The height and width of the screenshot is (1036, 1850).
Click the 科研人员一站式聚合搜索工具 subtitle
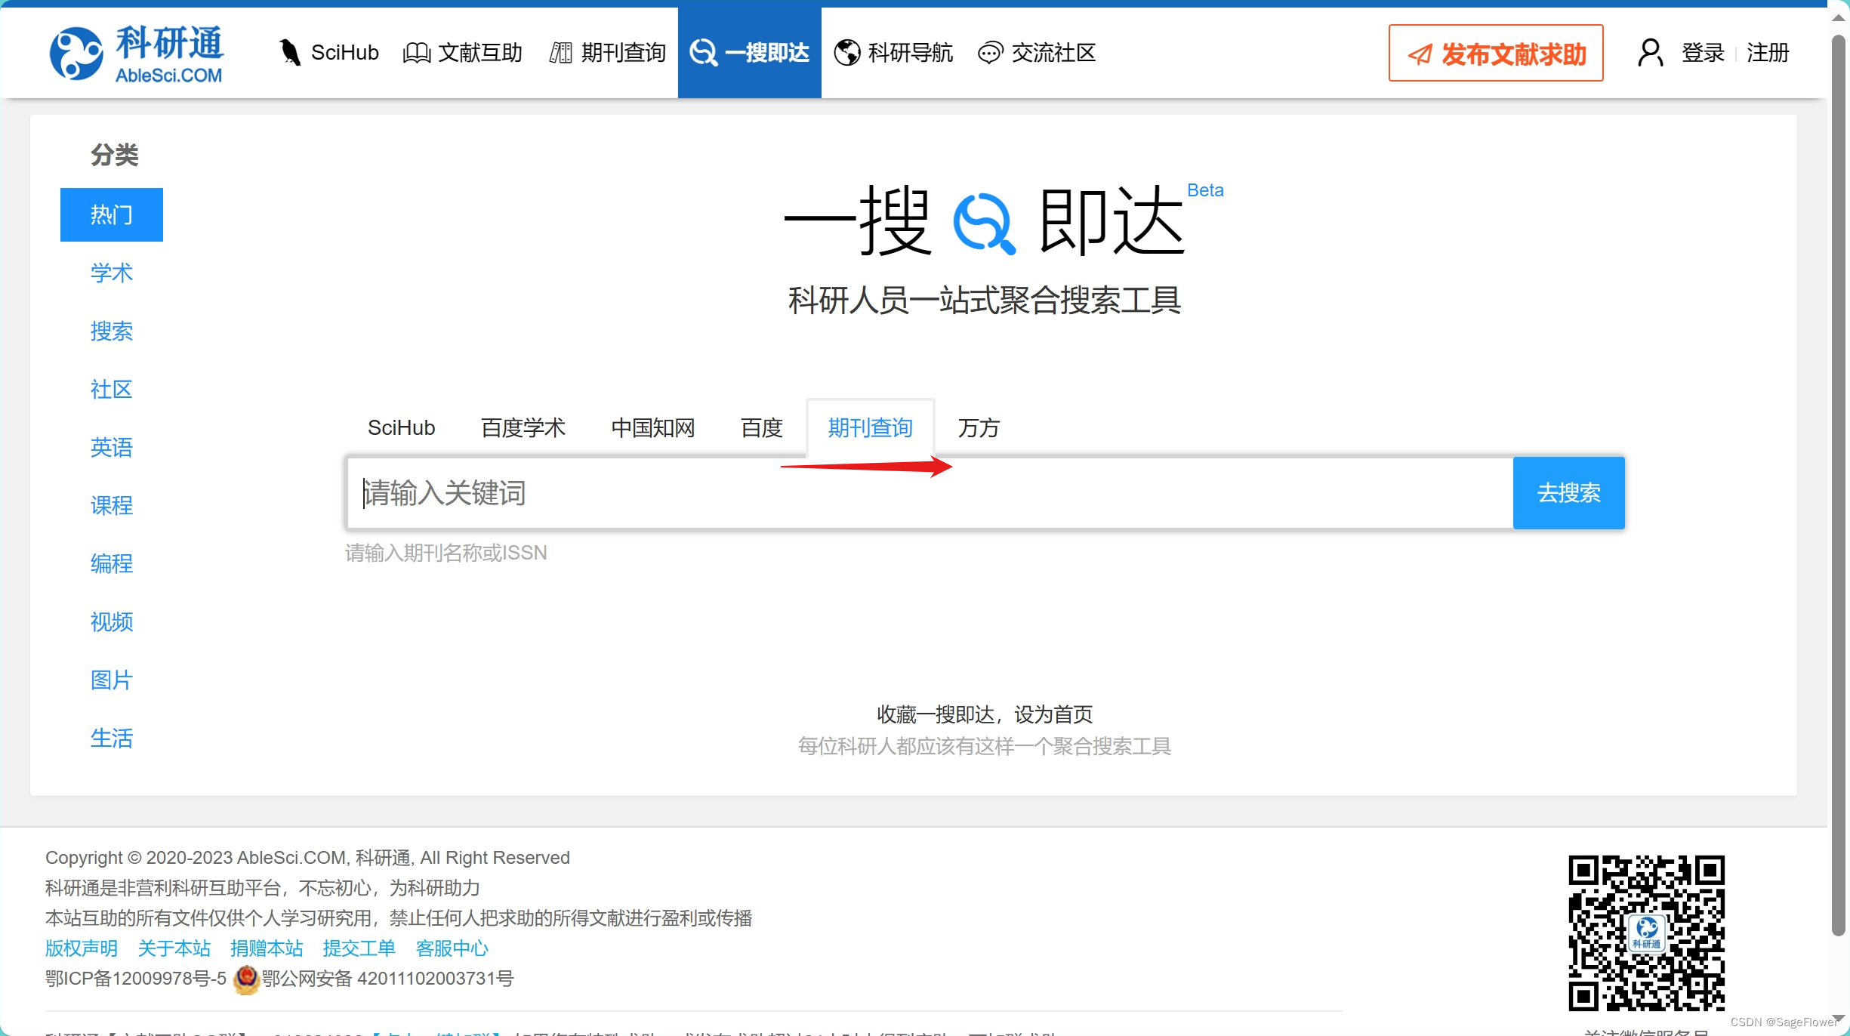(x=985, y=301)
